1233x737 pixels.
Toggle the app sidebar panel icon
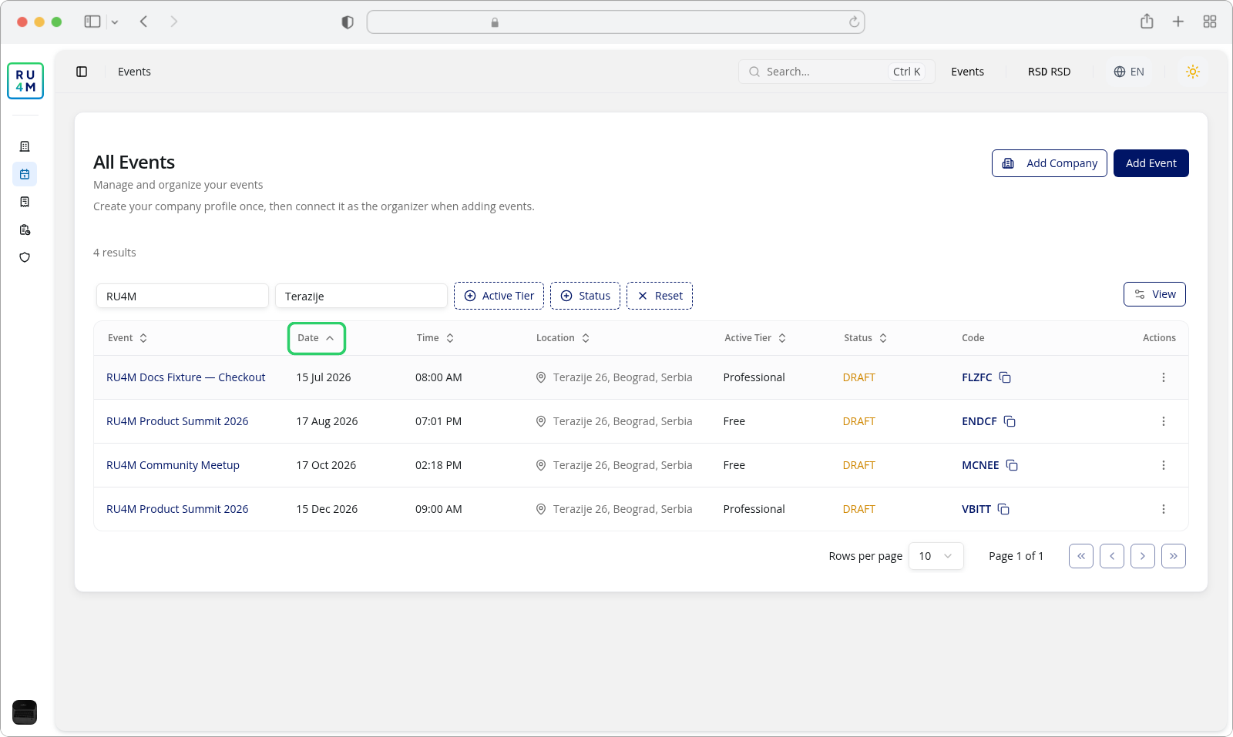tap(82, 72)
